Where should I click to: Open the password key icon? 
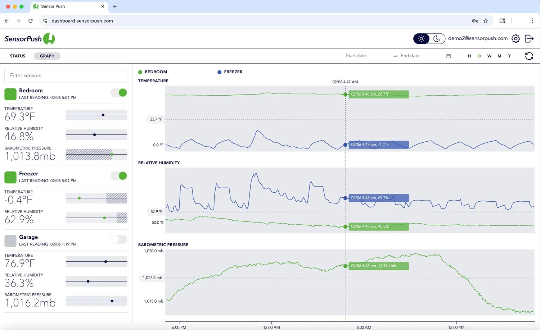point(475,21)
